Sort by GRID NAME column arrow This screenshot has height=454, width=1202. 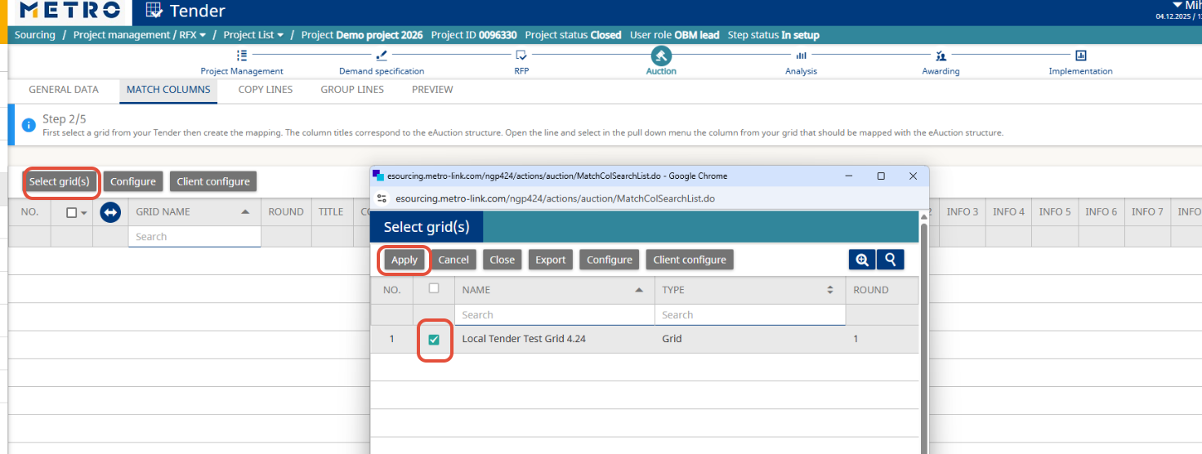tap(246, 212)
